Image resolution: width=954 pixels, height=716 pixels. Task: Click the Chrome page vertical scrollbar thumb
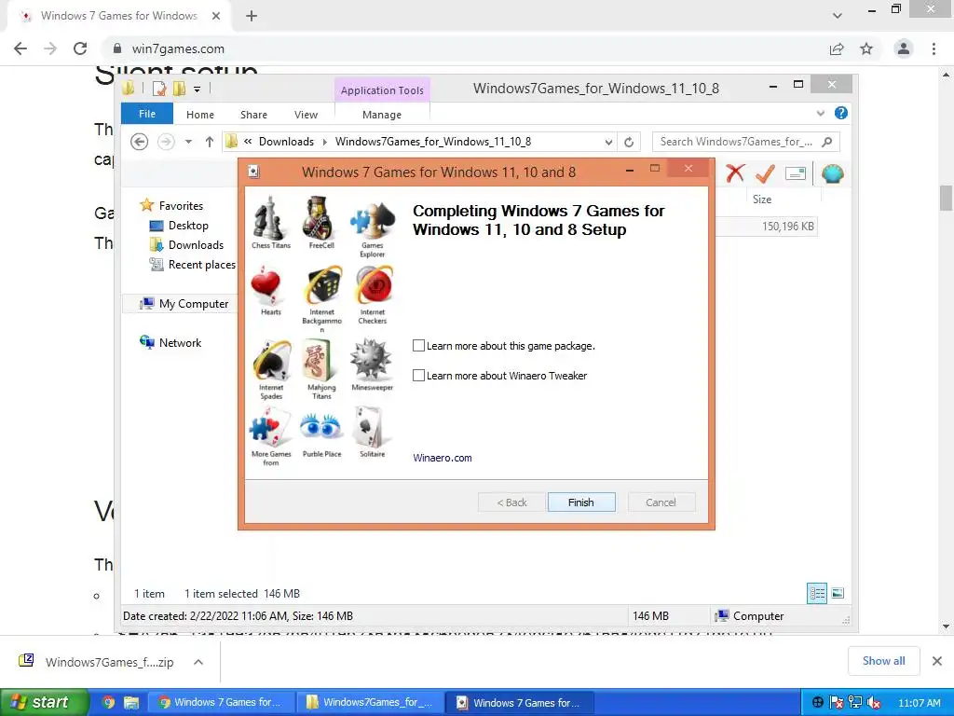click(946, 198)
